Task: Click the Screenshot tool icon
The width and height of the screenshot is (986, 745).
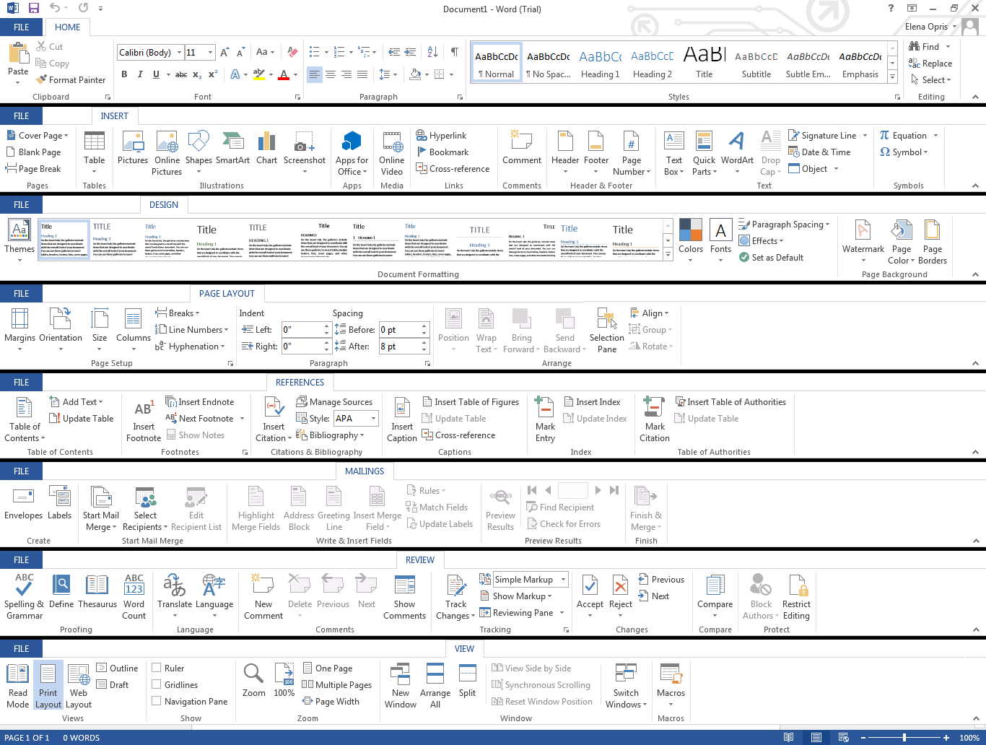Action: pos(304,142)
